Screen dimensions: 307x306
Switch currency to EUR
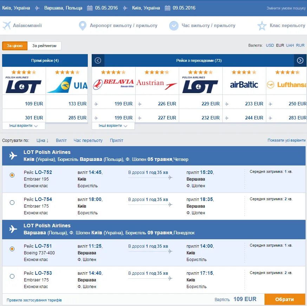(x=280, y=45)
